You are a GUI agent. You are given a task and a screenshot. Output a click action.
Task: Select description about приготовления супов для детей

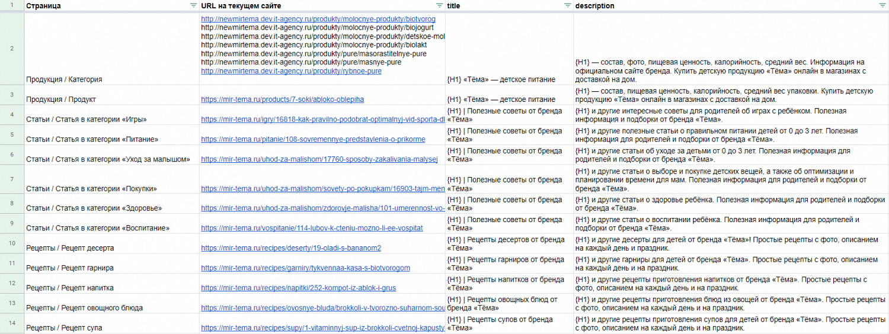pos(731,324)
